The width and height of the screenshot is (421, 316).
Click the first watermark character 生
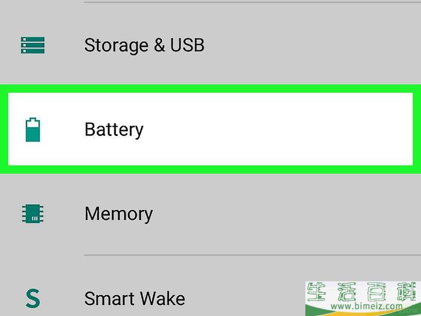[x=316, y=292]
